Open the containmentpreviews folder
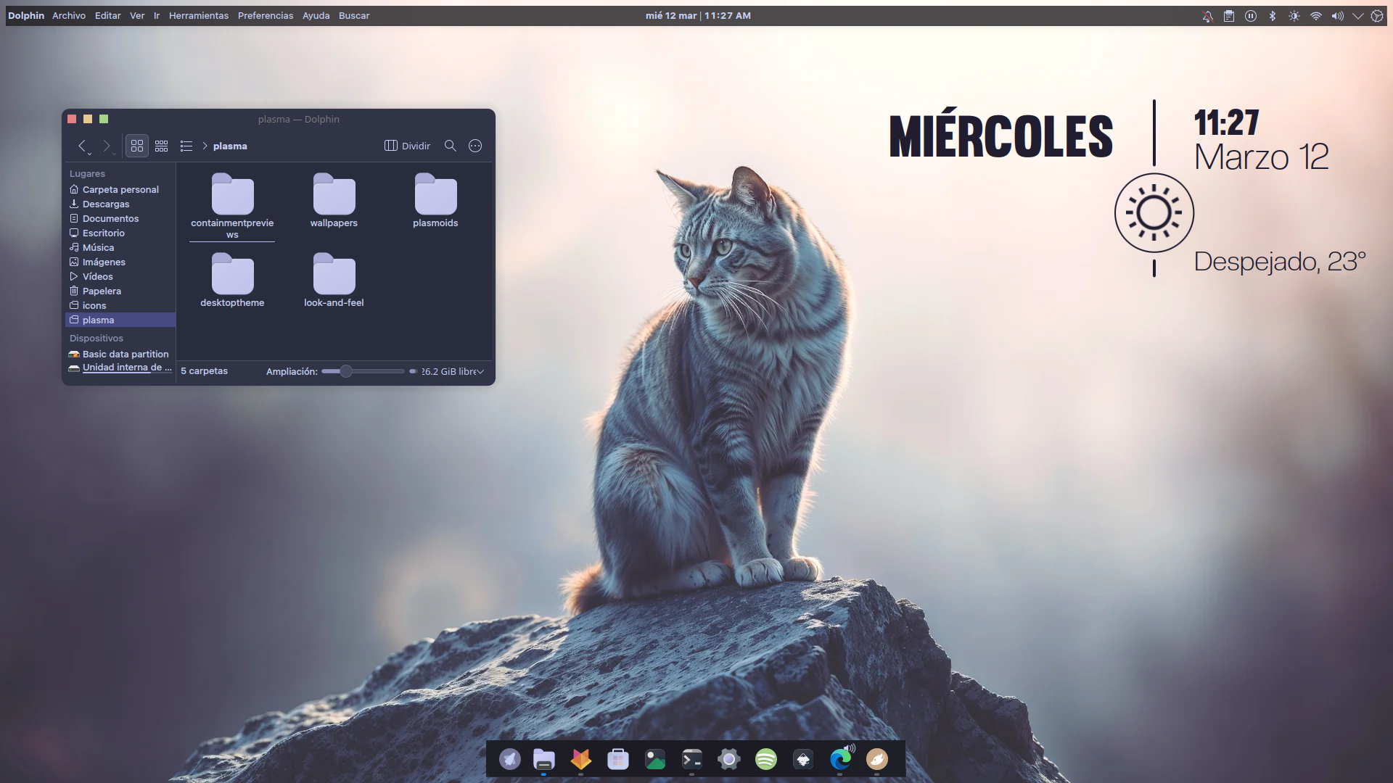 pos(232,207)
